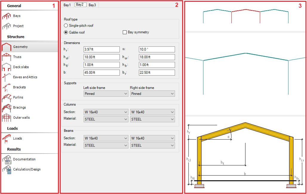Click the hfr field showing 1.00 ft
This screenshot has height=194, width=307.
157,65
